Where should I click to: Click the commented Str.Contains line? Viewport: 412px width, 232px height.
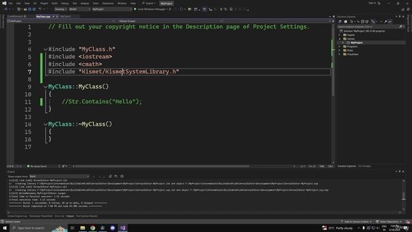[102, 102]
